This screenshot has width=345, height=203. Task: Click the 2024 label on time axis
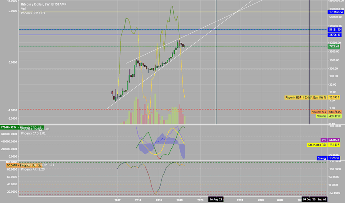240,200
